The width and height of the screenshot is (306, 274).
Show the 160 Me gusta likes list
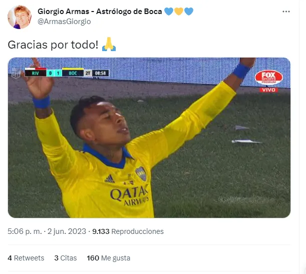pos(109,258)
